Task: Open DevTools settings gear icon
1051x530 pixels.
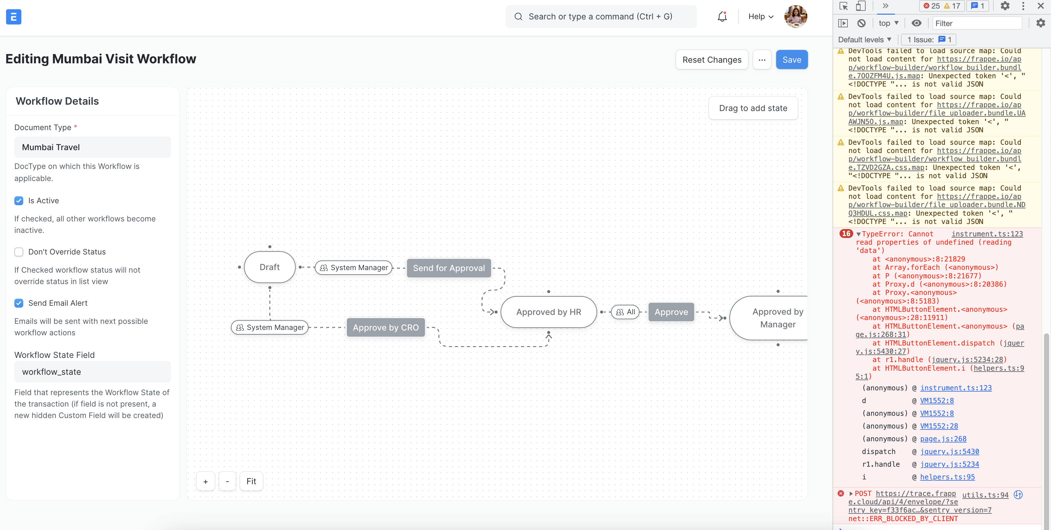Action: [x=1005, y=6]
